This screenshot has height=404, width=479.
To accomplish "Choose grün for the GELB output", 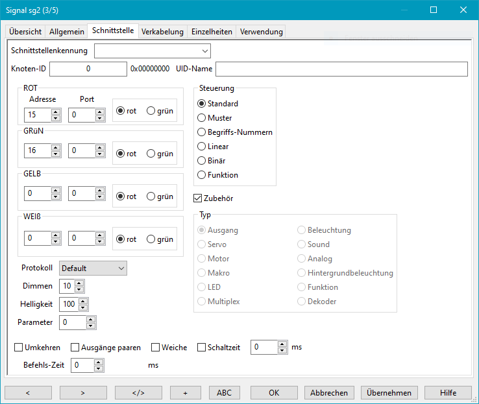I will pyautogui.click(x=151, y=196).
